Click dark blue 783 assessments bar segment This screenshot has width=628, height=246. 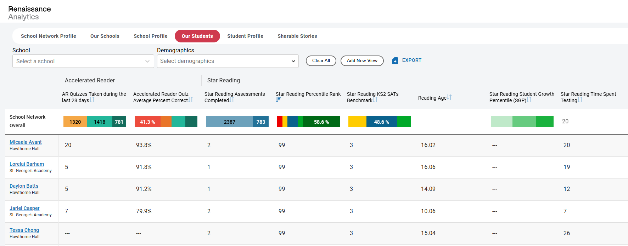click(x=261, y=122)
